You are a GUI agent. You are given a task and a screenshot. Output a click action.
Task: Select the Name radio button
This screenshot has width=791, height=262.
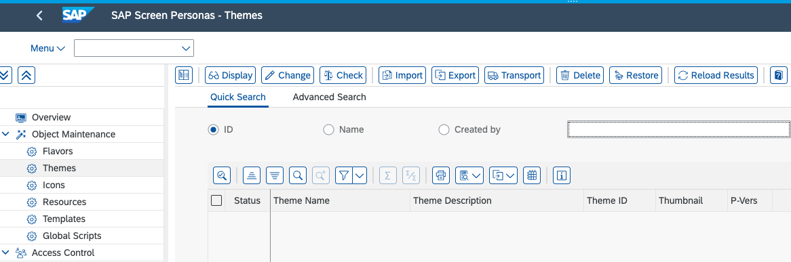point(328,129)
